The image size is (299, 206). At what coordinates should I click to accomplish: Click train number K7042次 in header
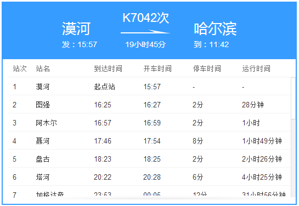pyautogui.click(x=146, y=18)
